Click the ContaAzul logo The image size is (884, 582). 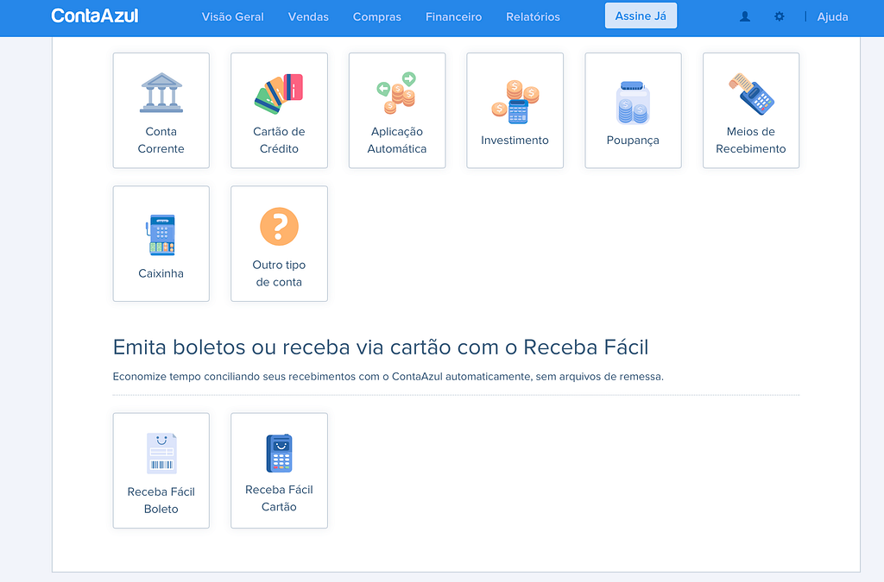coord(95,16)
